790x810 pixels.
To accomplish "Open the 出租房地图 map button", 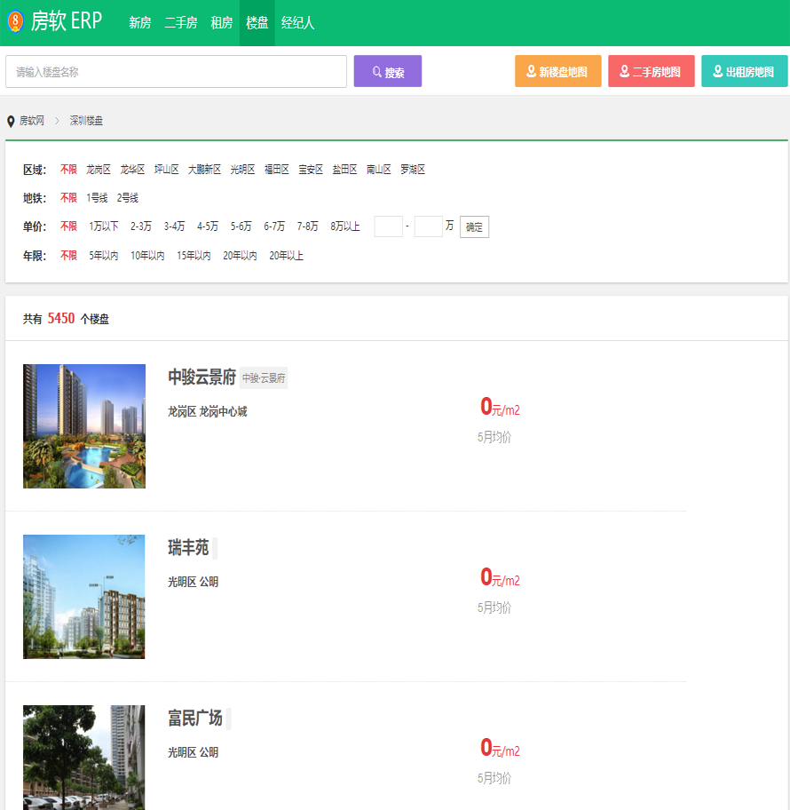I will pos(745,71).
